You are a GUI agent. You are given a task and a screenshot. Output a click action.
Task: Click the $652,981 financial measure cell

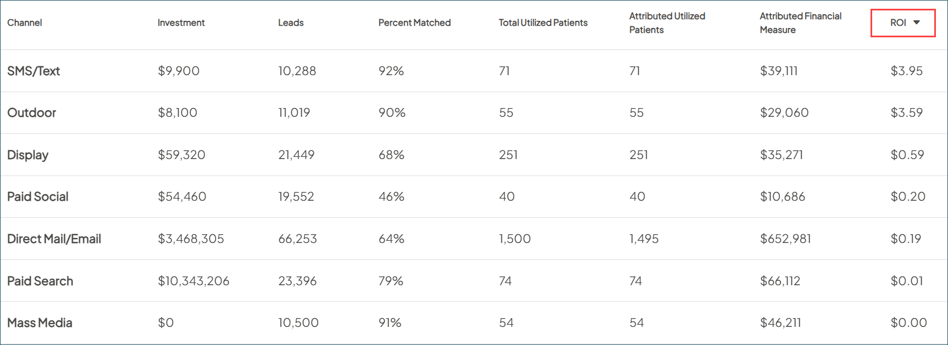(785, 239)
